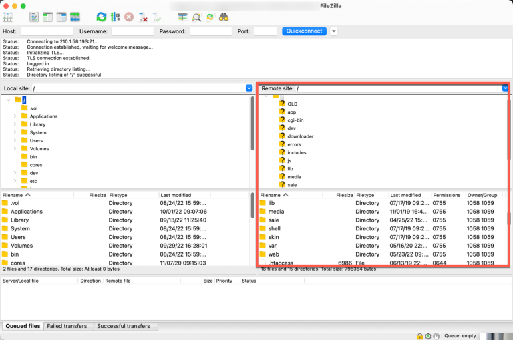513x340 pixels.
Task: Select var directory in remote file list
Action: [382, 245]
